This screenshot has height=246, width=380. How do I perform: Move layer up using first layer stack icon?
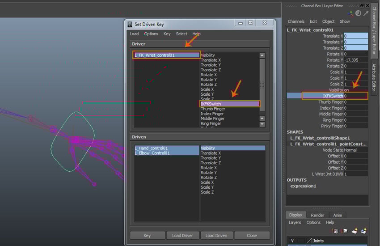tap(335, 231)
